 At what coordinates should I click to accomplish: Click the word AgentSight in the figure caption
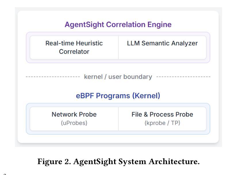95,162
